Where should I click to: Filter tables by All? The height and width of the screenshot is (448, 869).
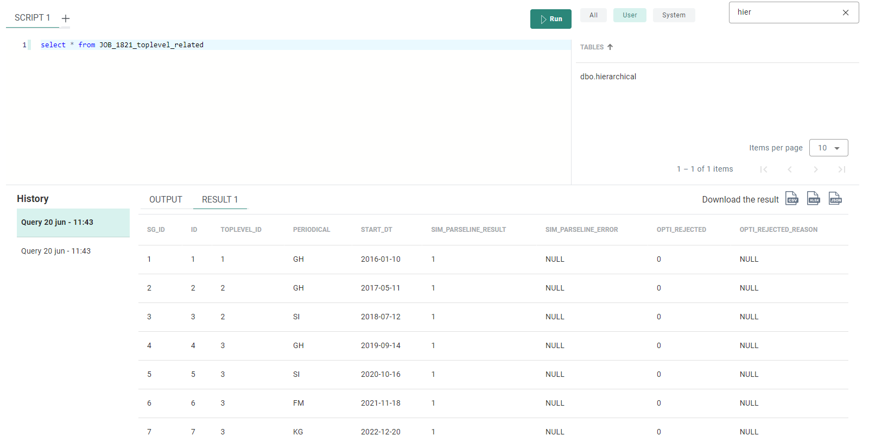593,15
